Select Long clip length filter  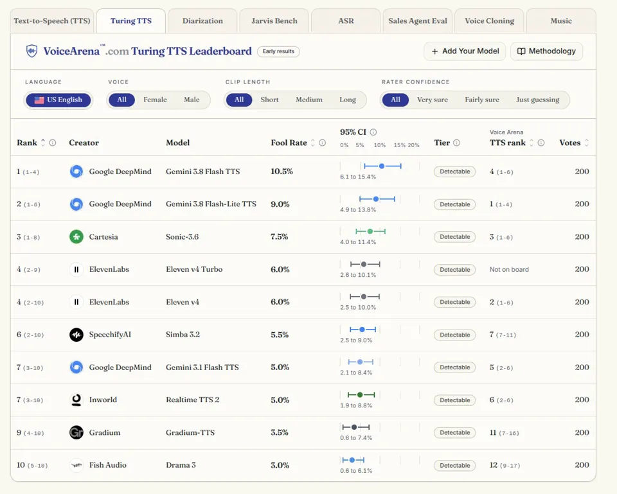(x=348, y=100)
